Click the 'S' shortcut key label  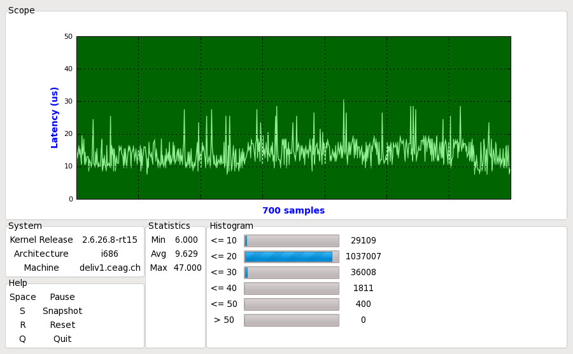[23, 311]
